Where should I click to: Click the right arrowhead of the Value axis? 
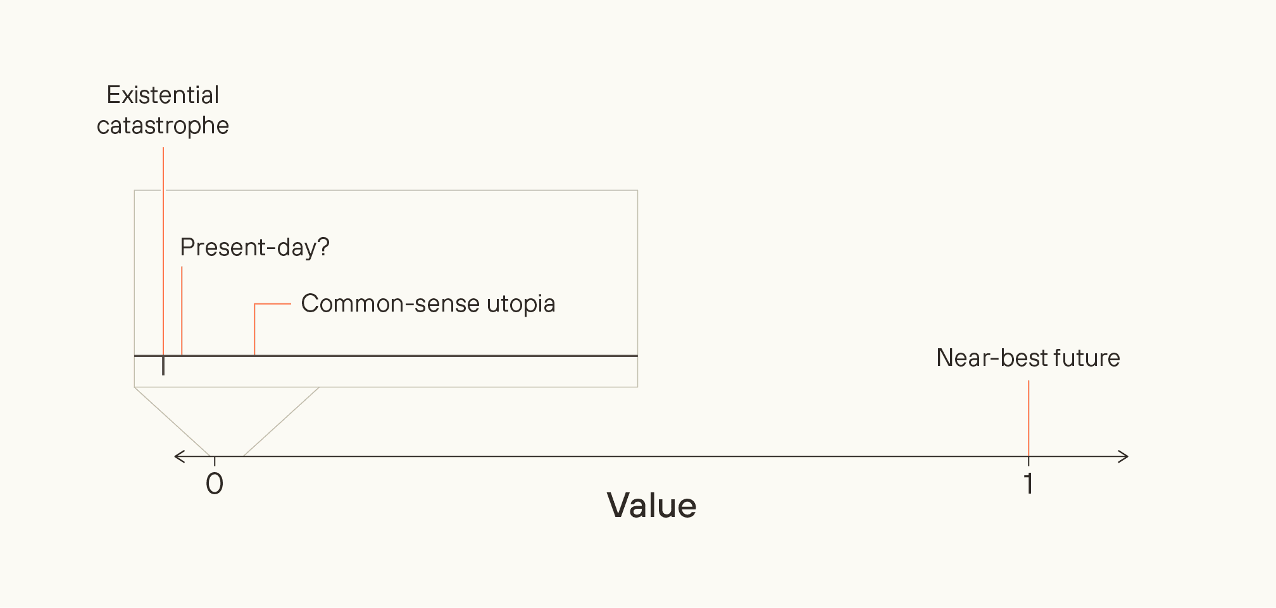click(x=1125, y=456)
